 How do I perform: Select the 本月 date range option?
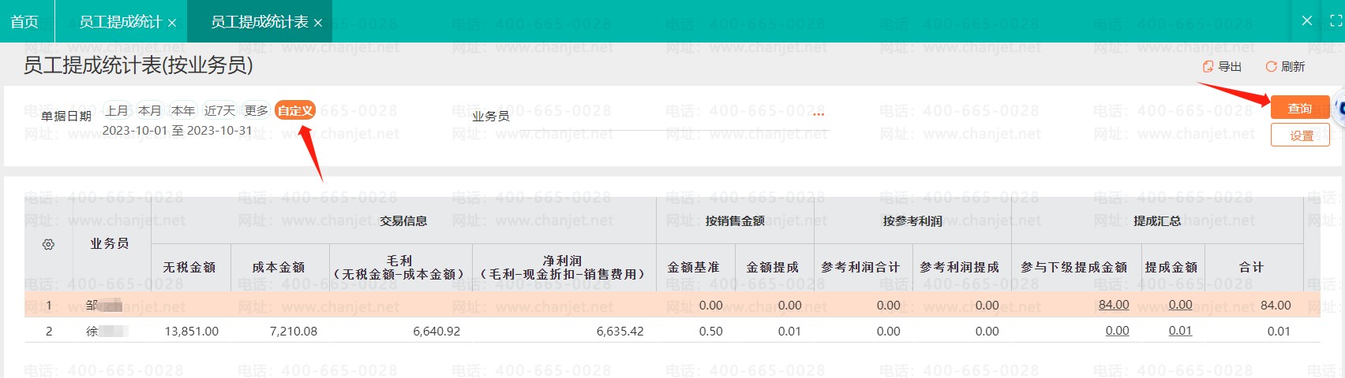click(150, 111)
